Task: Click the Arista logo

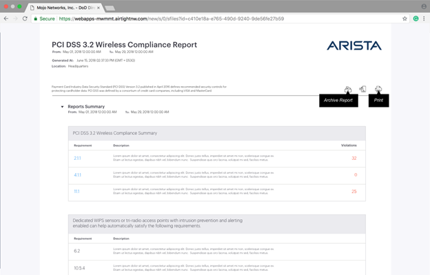Action: pos(354,45)
